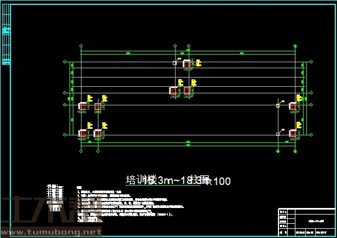Click the small callout square near the top column
The height and width of the screenshot is (238, 337).
pos(175,63)
